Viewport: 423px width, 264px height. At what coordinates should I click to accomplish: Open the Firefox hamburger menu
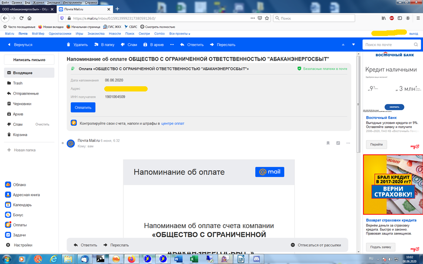tap(418, 18)
